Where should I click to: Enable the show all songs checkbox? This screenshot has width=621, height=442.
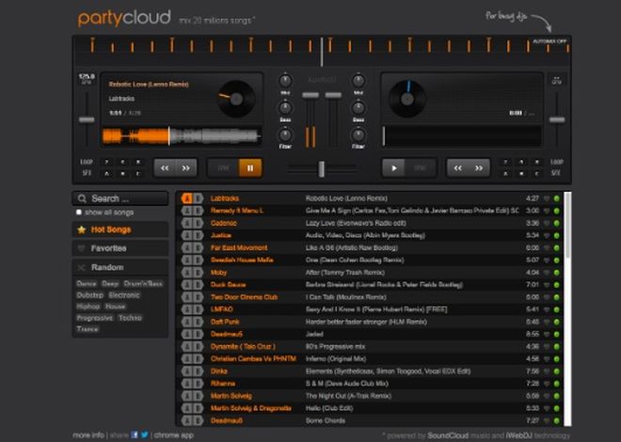click(x=79, y=213)
